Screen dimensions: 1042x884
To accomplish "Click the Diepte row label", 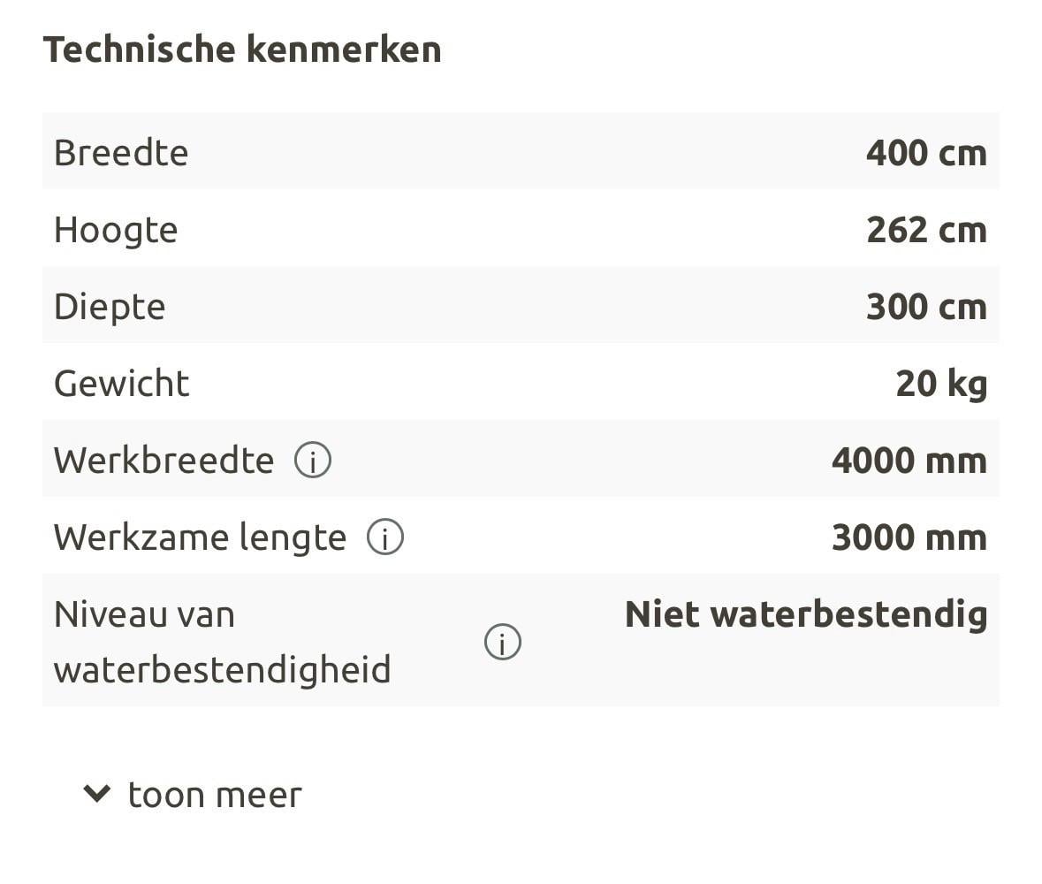I will [110, 307].
